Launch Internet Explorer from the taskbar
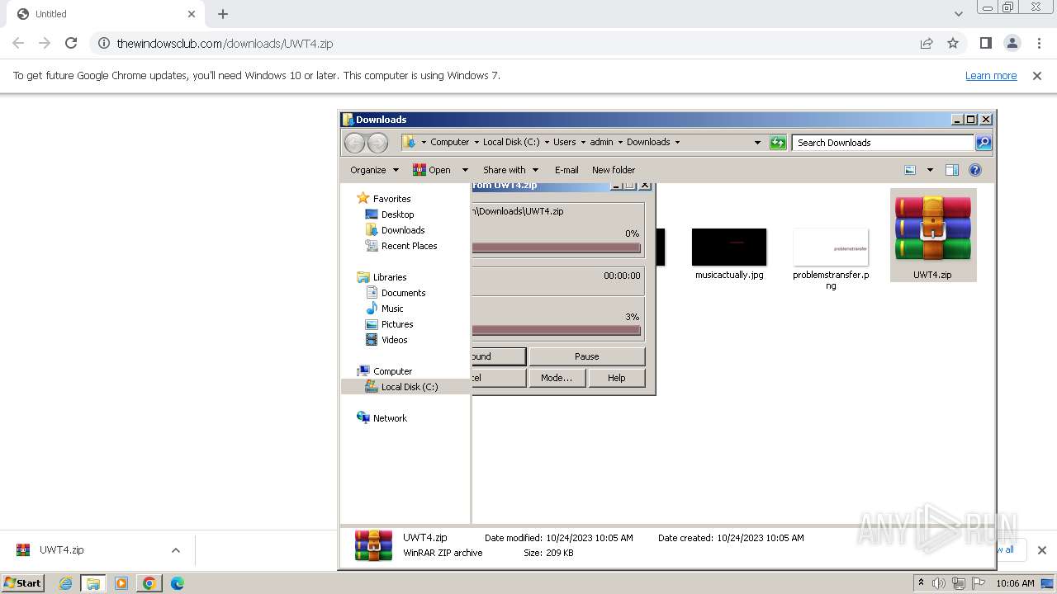Viewport: 1057px width, 594px height. click(x=65, y=583)
